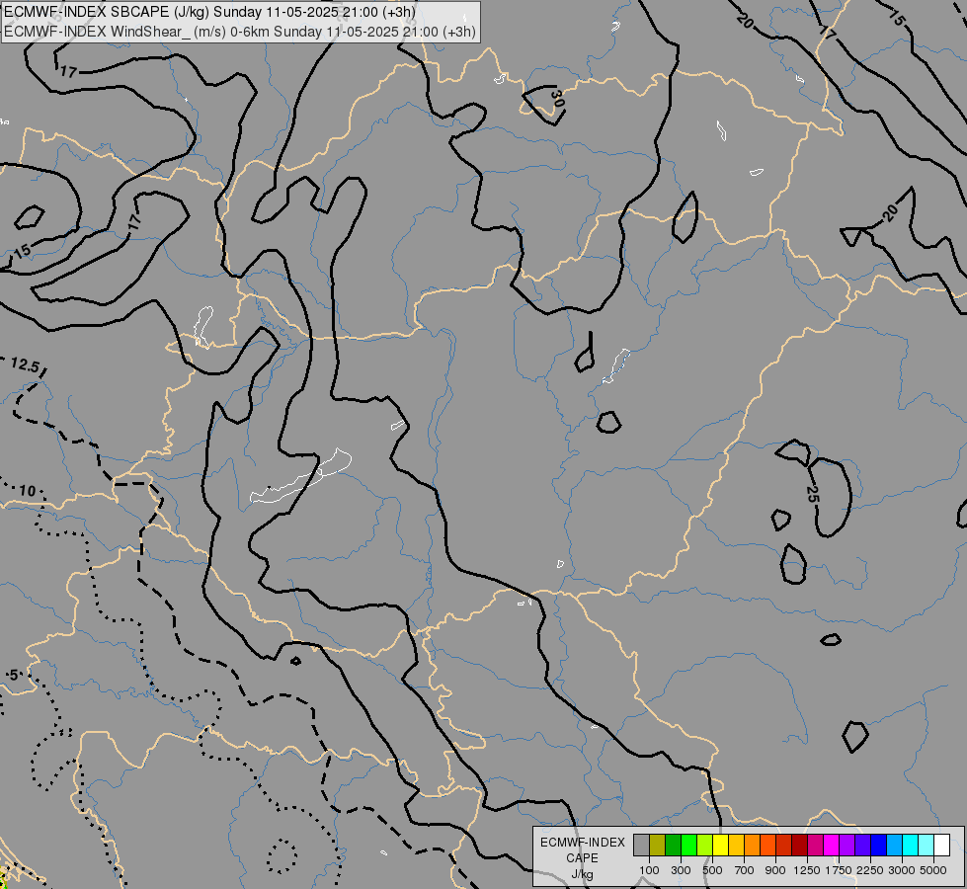Click the 500 legend tick label
The image size is (967, 889).
(x=712, y=870)
